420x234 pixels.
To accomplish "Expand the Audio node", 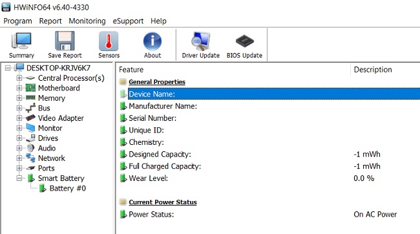I will click(x=19, y=148).
